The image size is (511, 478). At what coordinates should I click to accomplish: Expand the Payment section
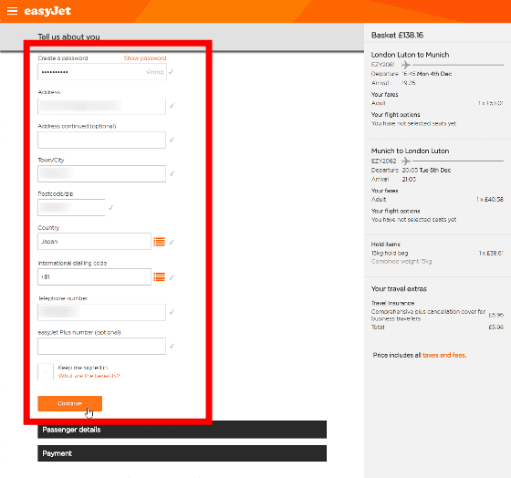(x=182, y=453)
